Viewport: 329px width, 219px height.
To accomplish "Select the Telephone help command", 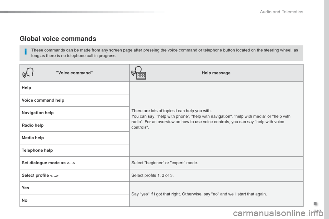I will 37,150.
